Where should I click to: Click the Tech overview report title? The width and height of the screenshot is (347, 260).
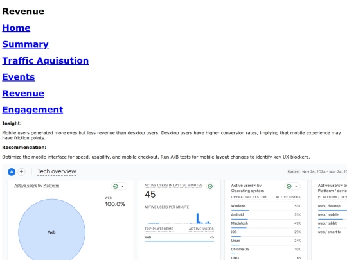(57, 171)
